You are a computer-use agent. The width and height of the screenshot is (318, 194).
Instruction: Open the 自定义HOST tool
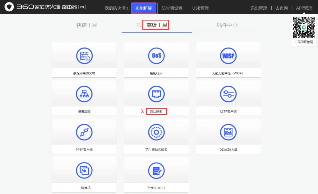point(156,174)
